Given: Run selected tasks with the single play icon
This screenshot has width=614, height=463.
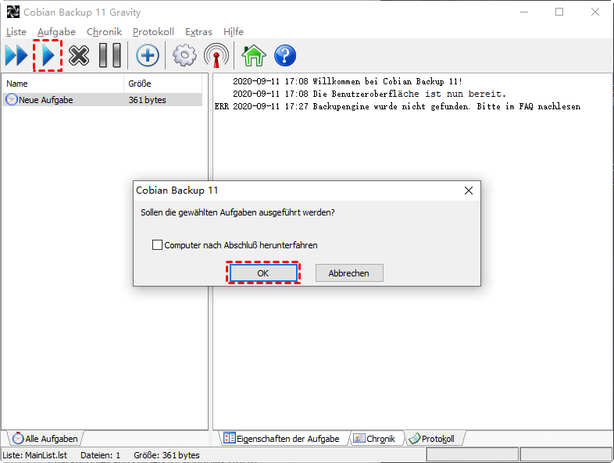Looking at the screenshot, I should pos(48,55).
